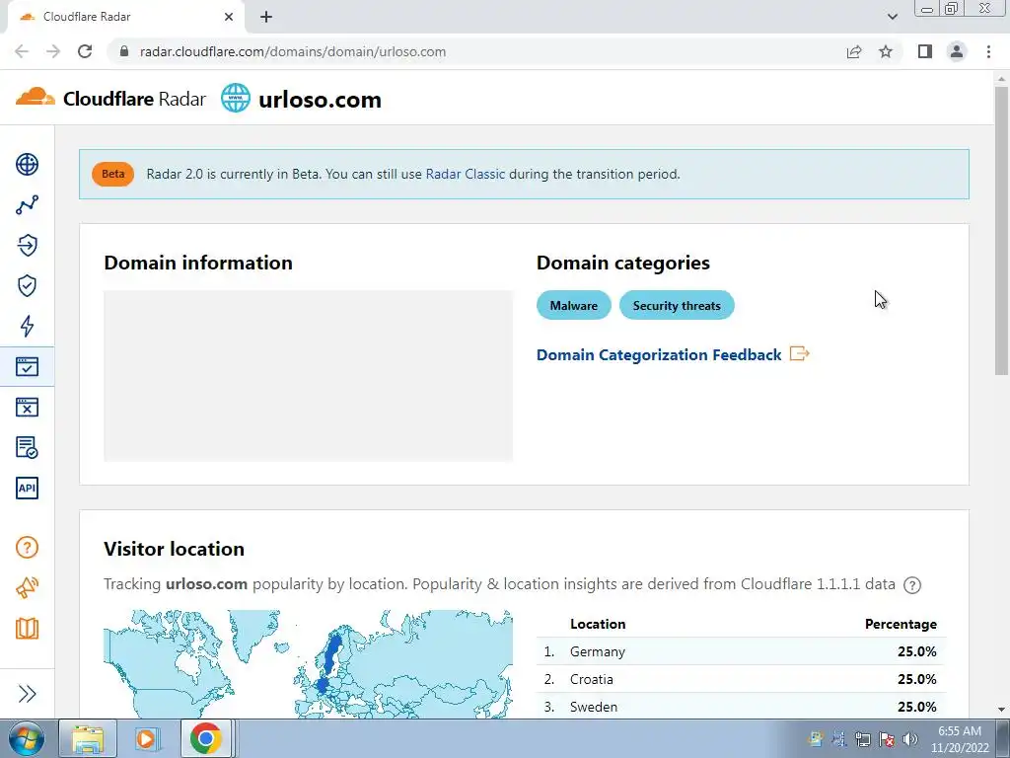The image size is (1010, 758).
Task: Click the browser forward arrow
Action: pyautogui.click(x=53, y=51)
